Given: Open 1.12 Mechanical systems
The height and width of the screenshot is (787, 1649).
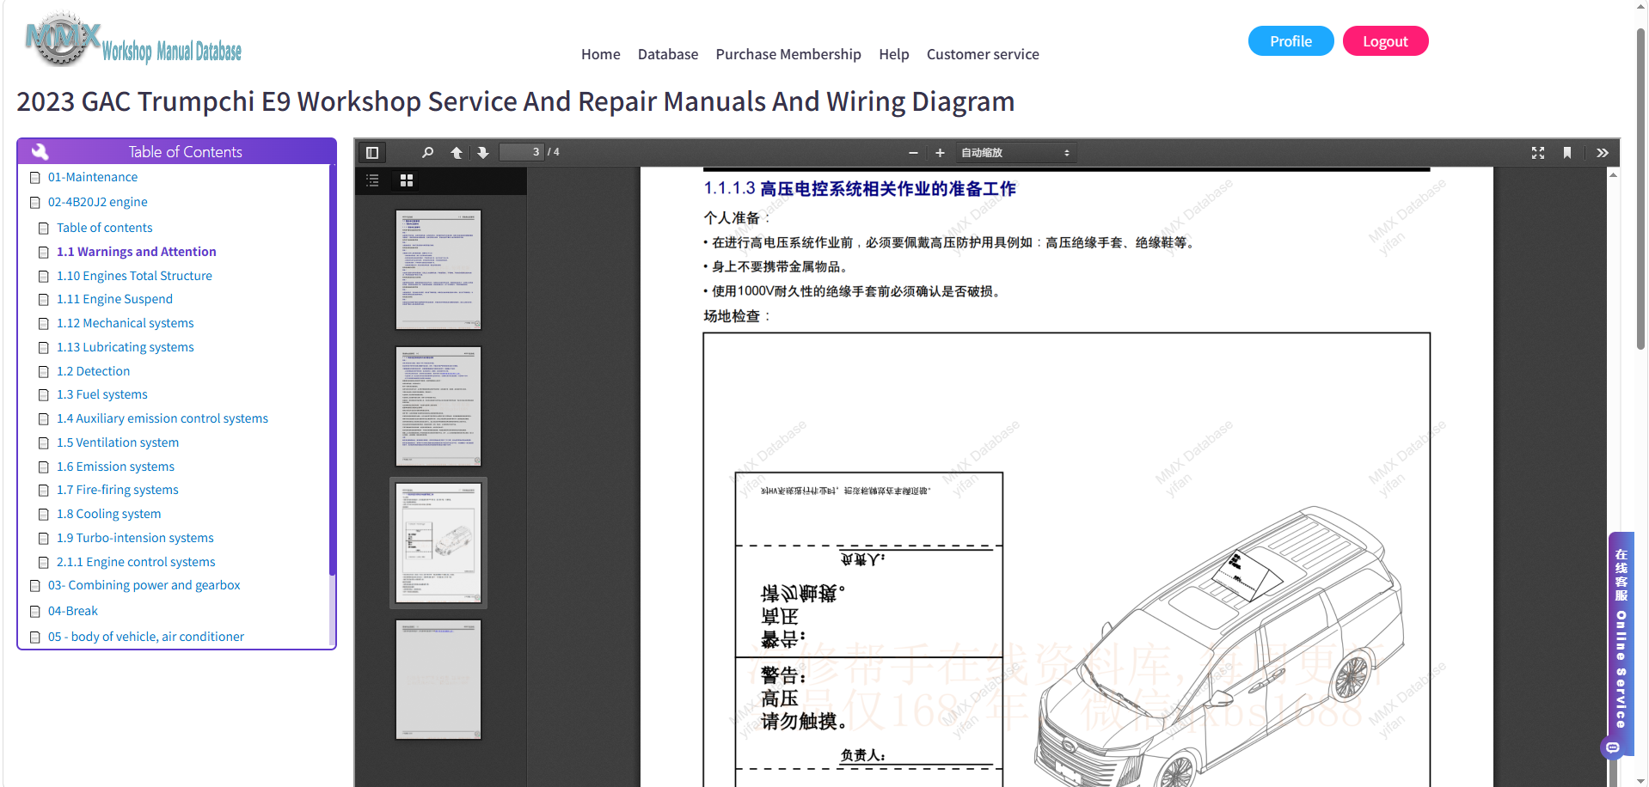Looking at the screenshot, I should [125, 323].
